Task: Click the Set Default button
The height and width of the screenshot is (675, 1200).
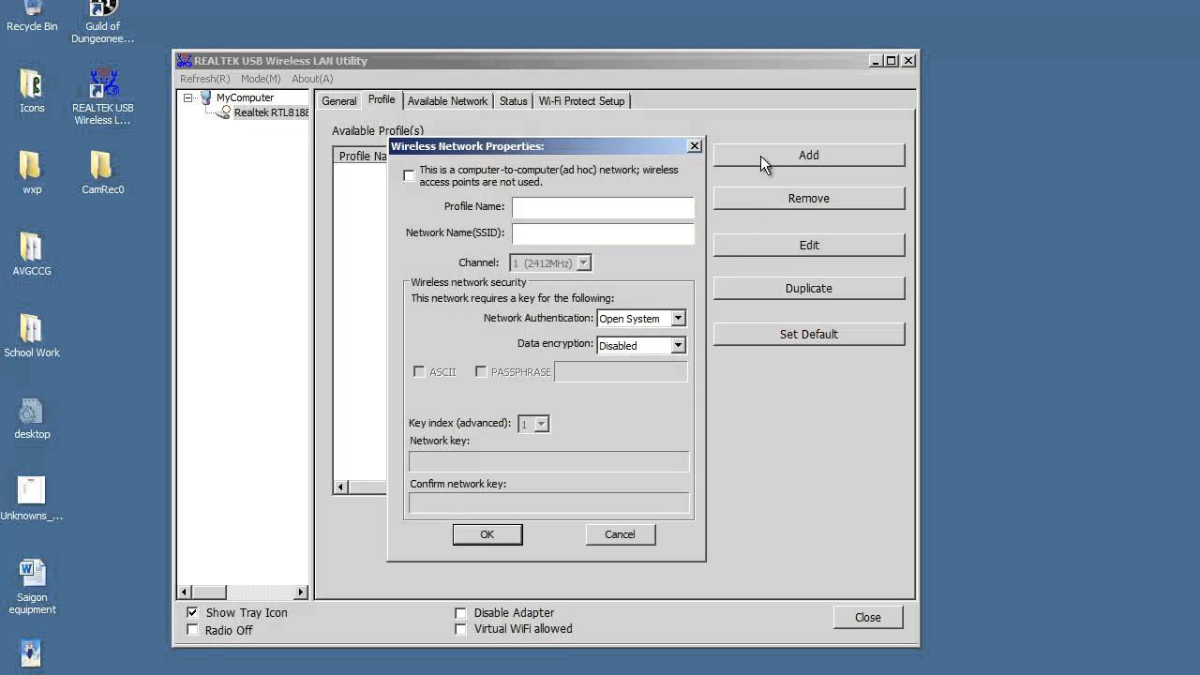Action: tap(809, 335)
